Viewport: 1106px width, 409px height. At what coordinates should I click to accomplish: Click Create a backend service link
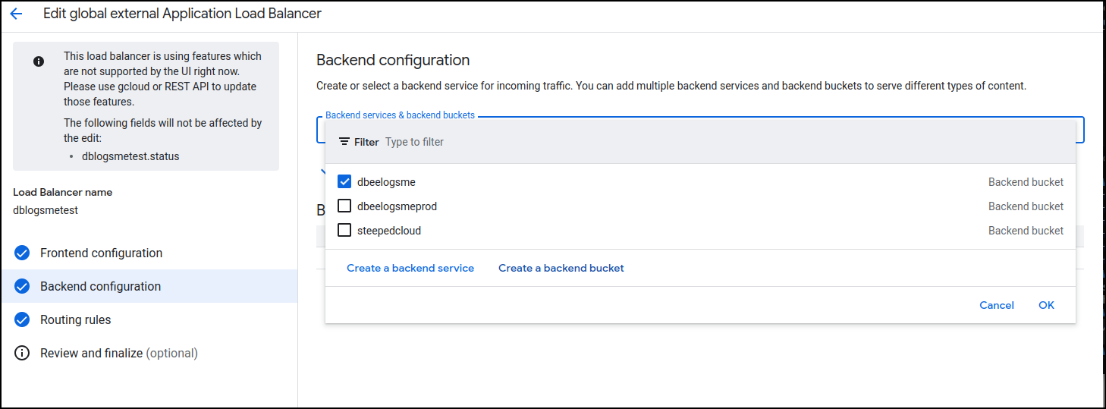[410, 268]
